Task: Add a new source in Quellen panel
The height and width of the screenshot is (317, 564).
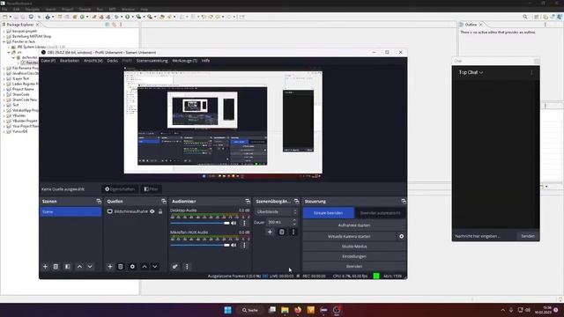Action: 110,267
